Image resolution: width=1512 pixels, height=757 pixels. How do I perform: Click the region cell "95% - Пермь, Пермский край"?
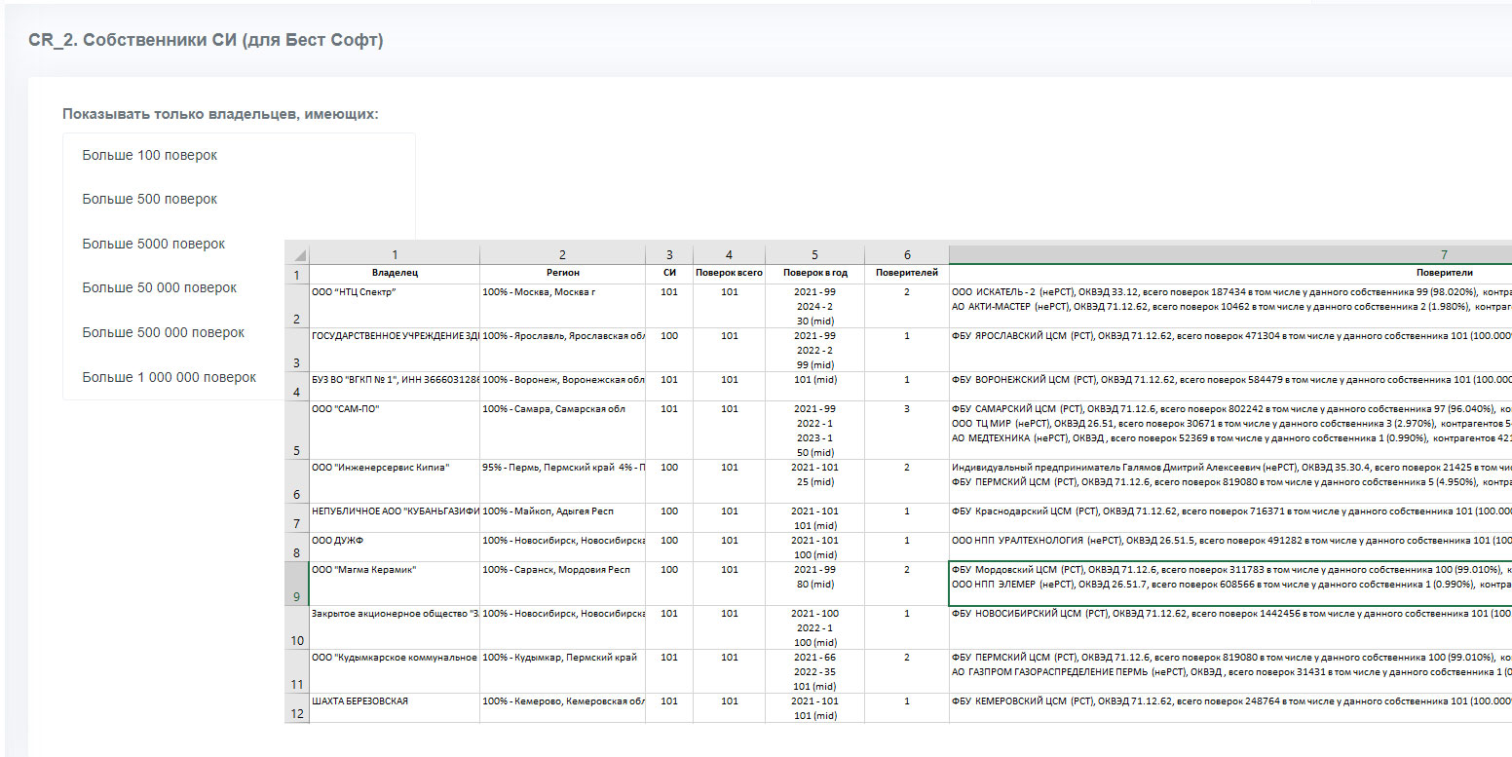[x=562, y=481]
